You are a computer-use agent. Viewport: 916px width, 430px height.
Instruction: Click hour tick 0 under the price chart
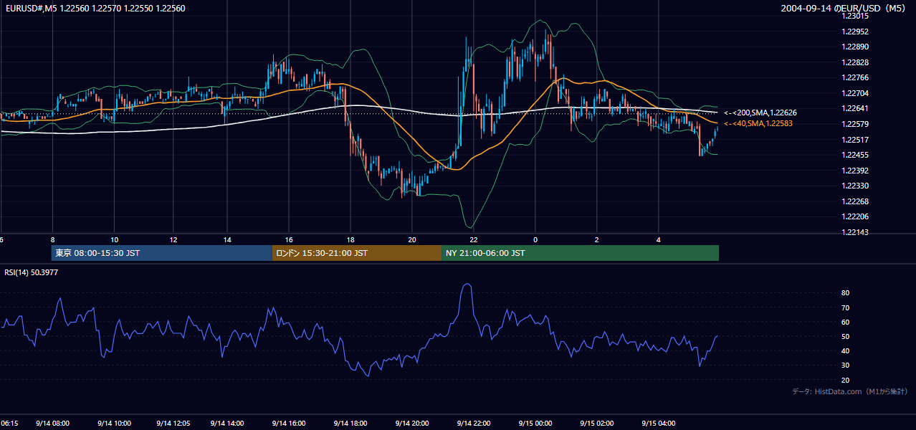[x=535, y=239]
